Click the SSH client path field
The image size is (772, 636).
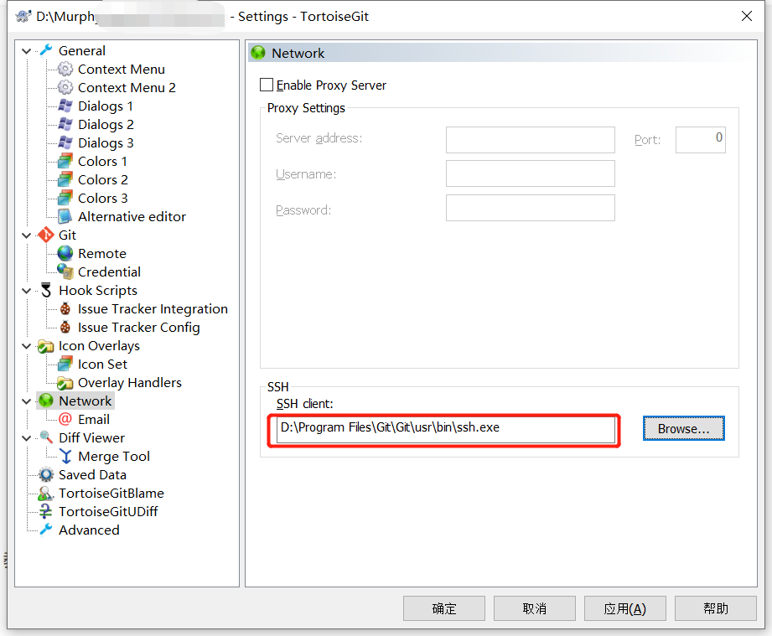(446, 429)
